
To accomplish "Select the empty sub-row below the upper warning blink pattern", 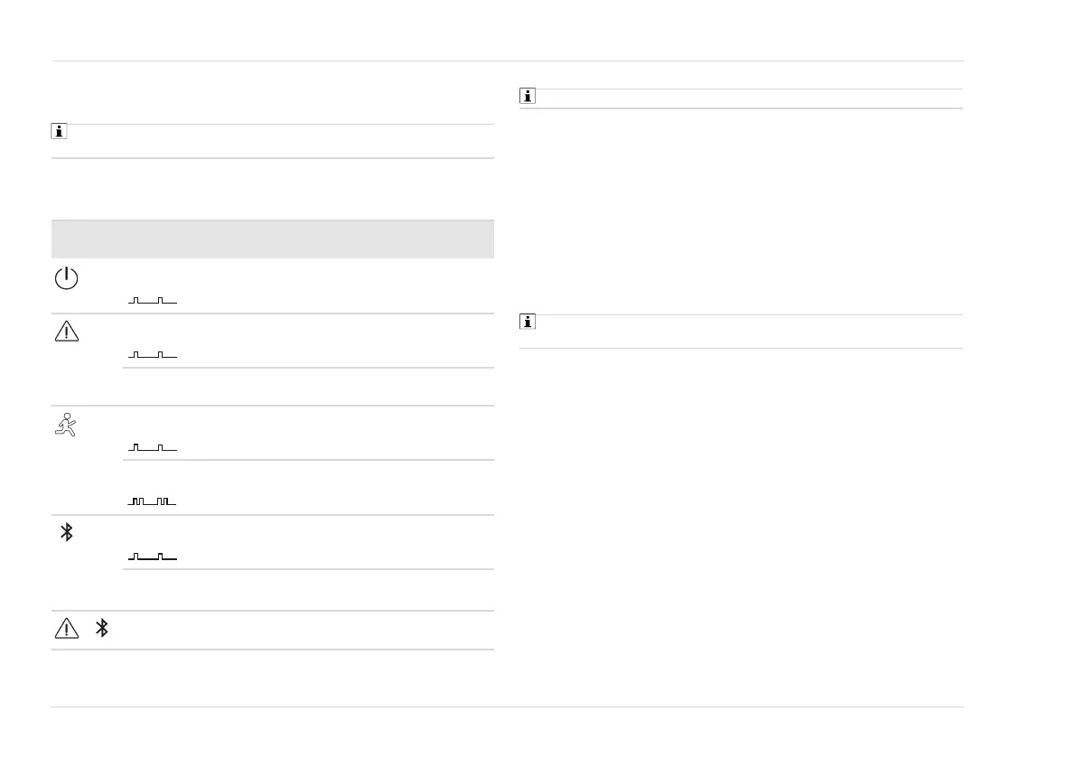I will 307,387.
